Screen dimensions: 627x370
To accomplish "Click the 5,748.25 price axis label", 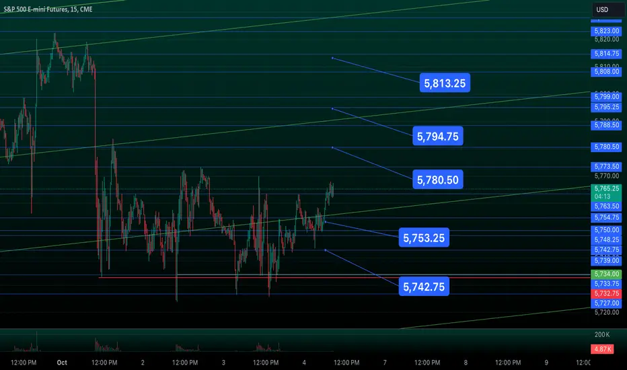I will click(606, 239).
